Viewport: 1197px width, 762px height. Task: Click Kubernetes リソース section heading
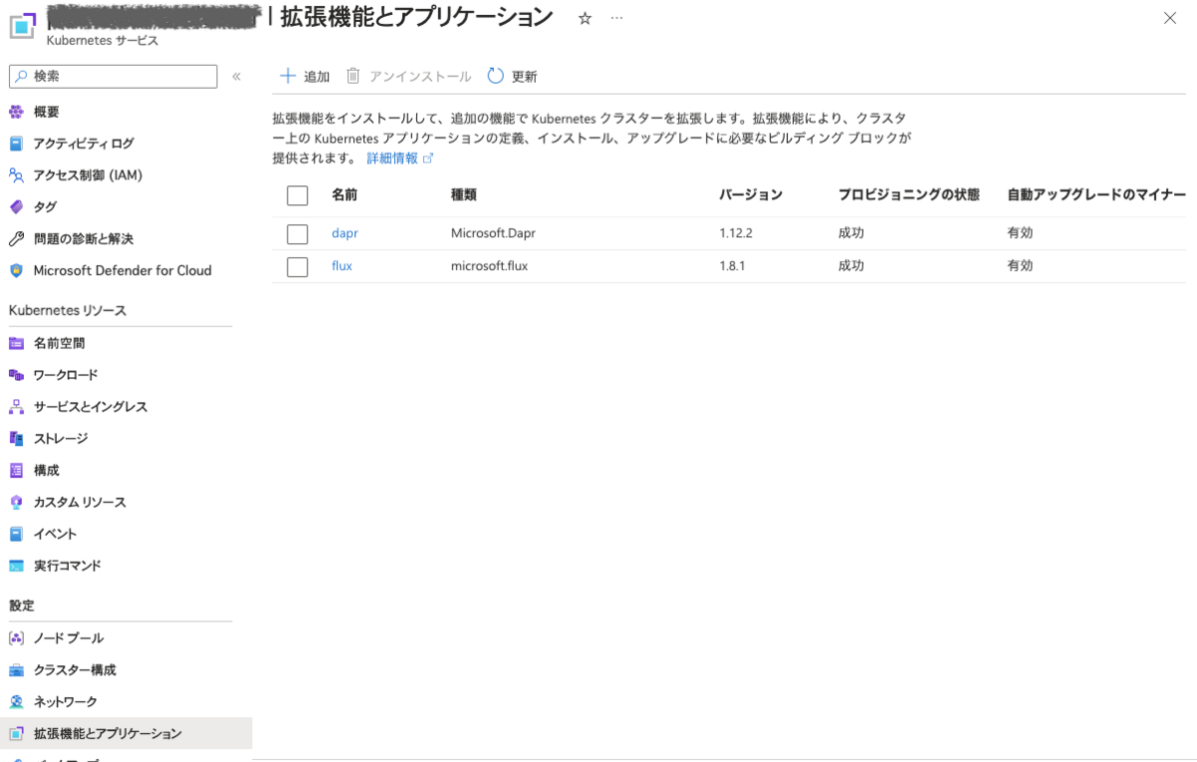tap(68, 311)
